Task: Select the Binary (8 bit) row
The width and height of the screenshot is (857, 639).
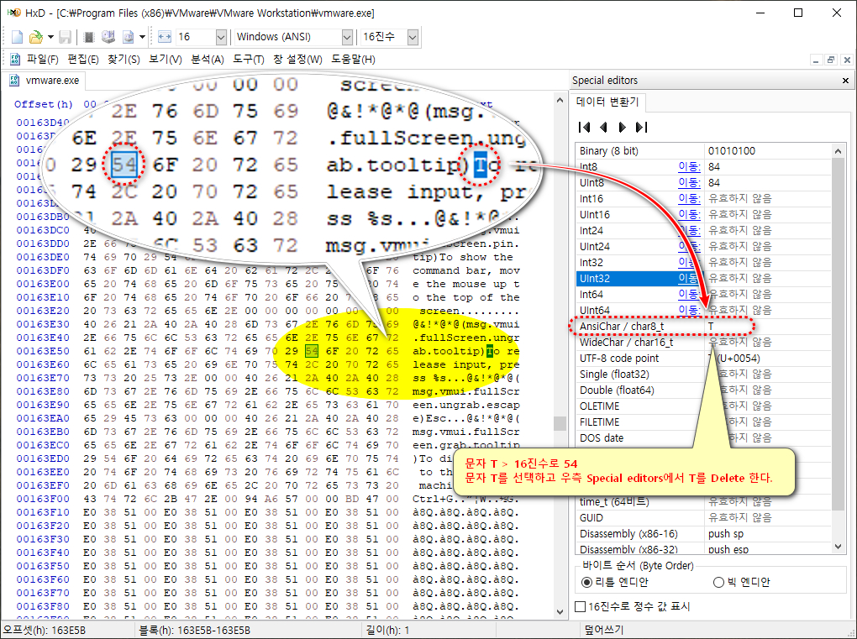Action: tap(703, 151)
